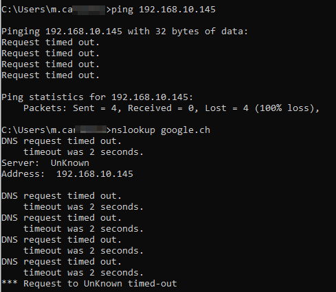The image size is (336, 292).
Task: Click the last ping 'Request timed out.' line
Action: (x=50, y=75)
